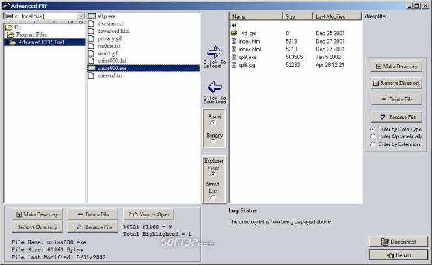
Task: Click local Make Directory button
Action: point(37,214)
